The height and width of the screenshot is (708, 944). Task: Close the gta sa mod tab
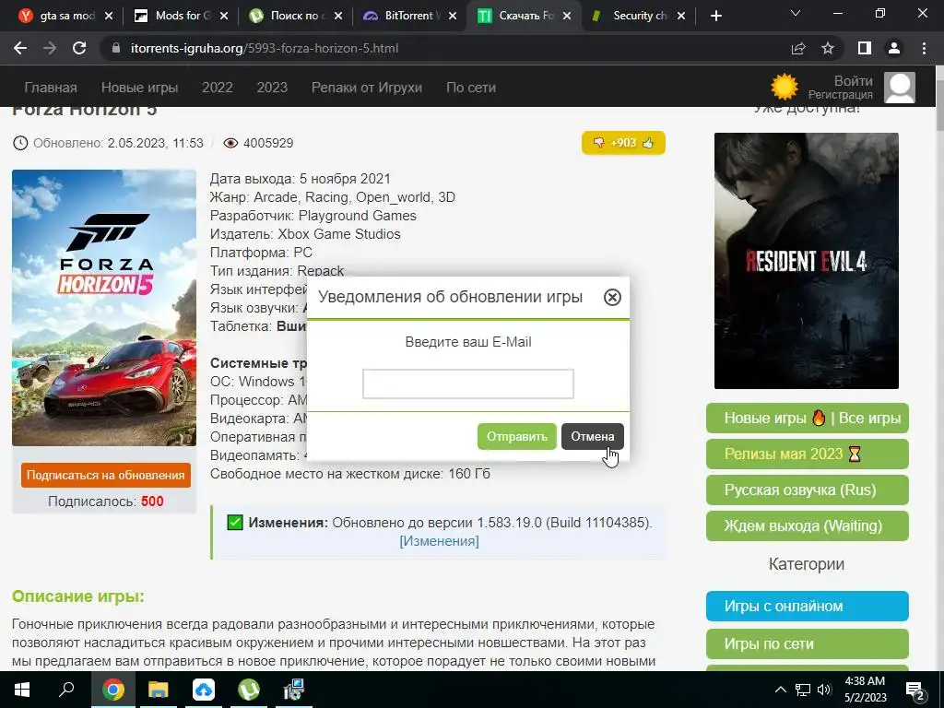(x=109, y=17)
